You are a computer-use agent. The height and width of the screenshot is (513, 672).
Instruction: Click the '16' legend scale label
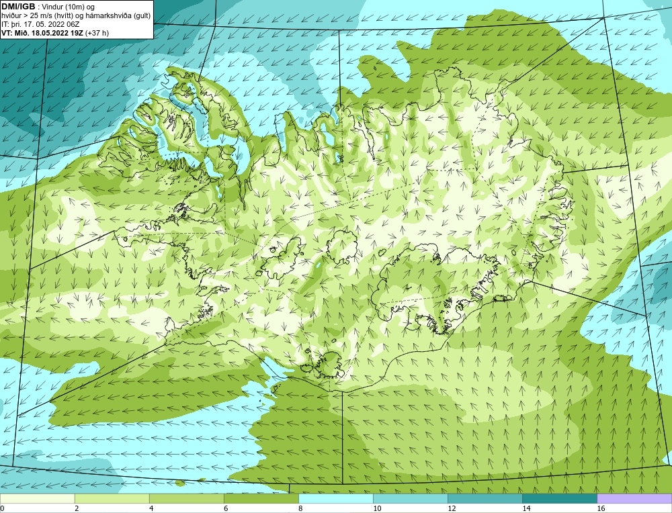click(601, 508)
